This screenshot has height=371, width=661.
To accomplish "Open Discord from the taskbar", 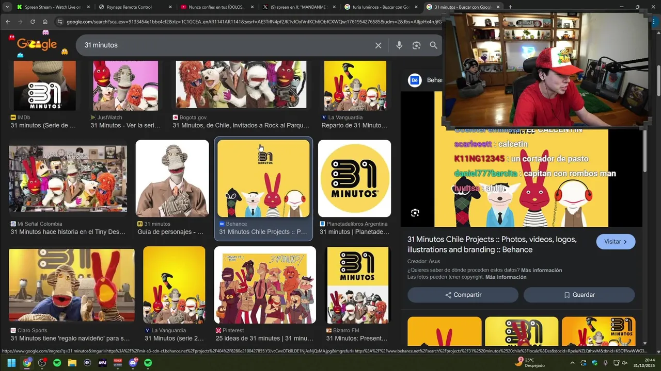I will [133, 363].
